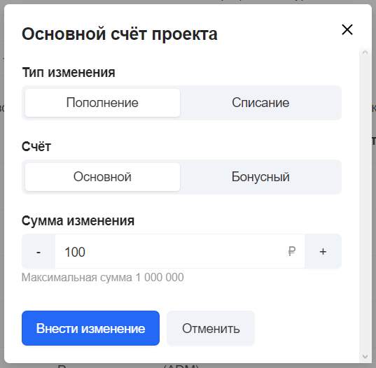
Task: Click the Внести изменение button
Action: (90, 328)
